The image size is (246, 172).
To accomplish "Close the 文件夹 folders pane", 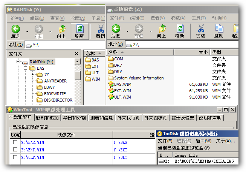I will point(76,54).
